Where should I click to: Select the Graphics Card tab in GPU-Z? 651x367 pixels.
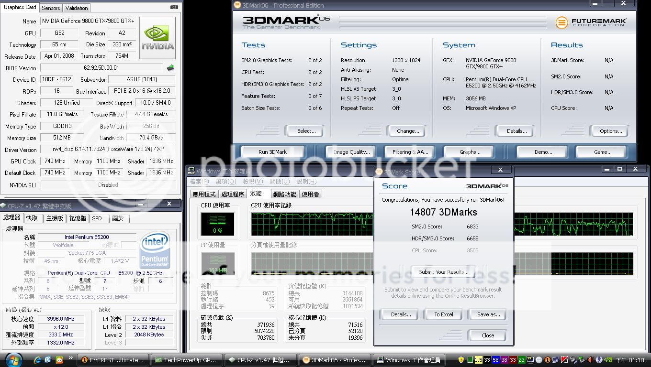click(20, 7)
